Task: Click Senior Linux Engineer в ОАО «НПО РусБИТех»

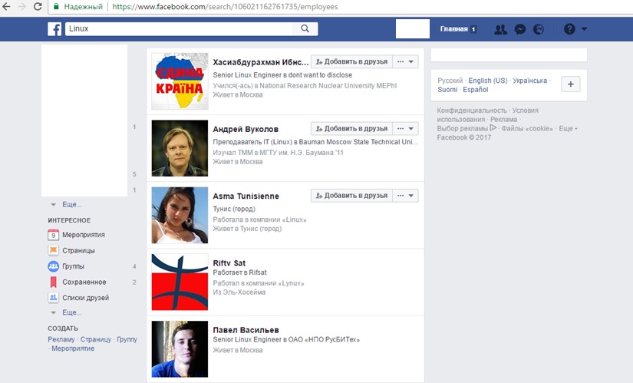Action: point(286,339)
